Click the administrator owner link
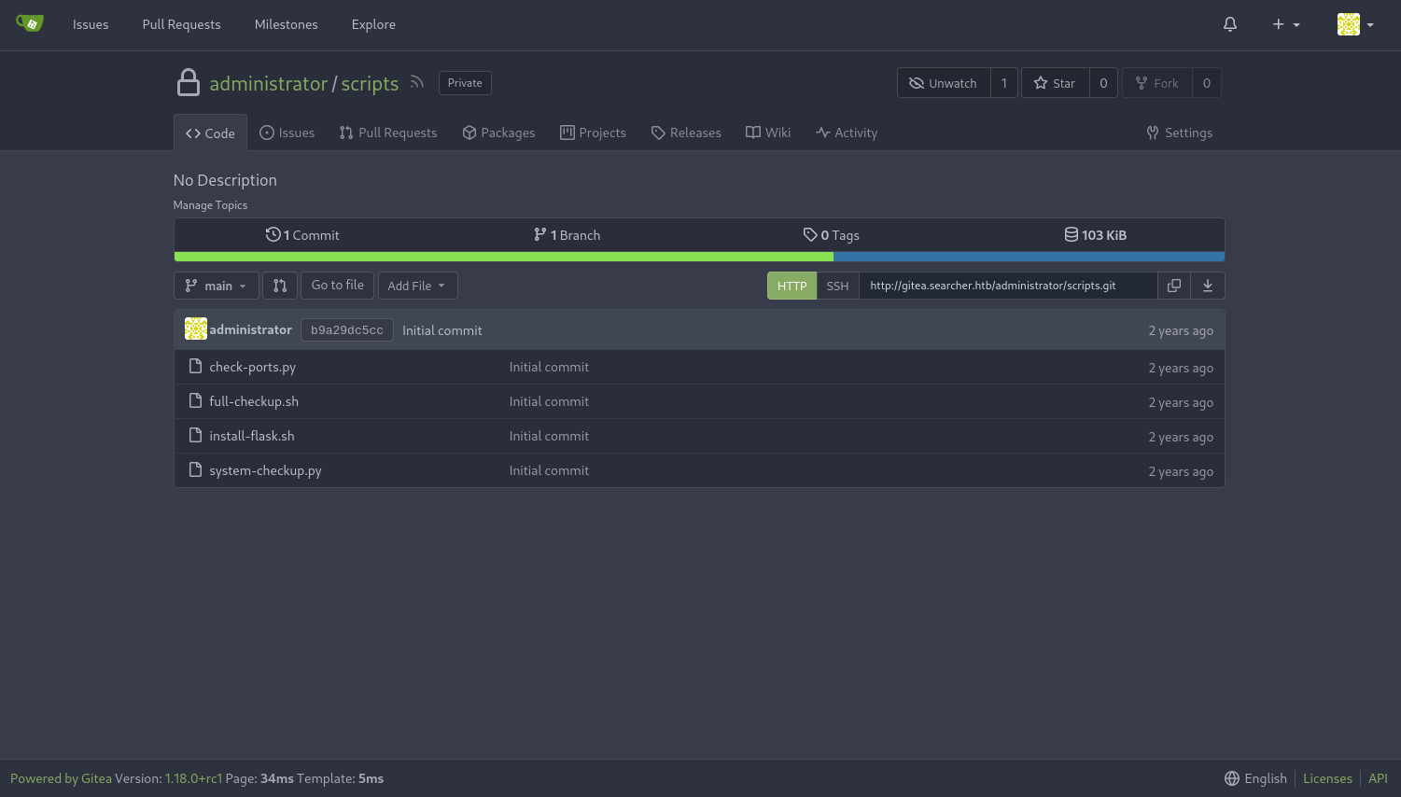The image size is (1401, 797). pyautogui.click(x=269, y=83)
